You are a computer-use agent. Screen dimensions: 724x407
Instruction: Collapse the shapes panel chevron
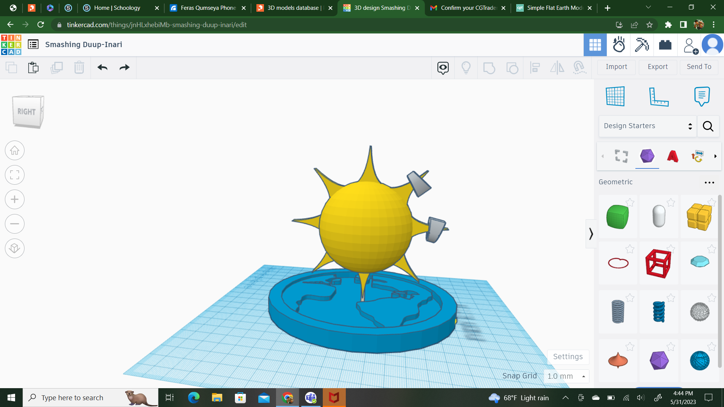click(x=591, y=234)
